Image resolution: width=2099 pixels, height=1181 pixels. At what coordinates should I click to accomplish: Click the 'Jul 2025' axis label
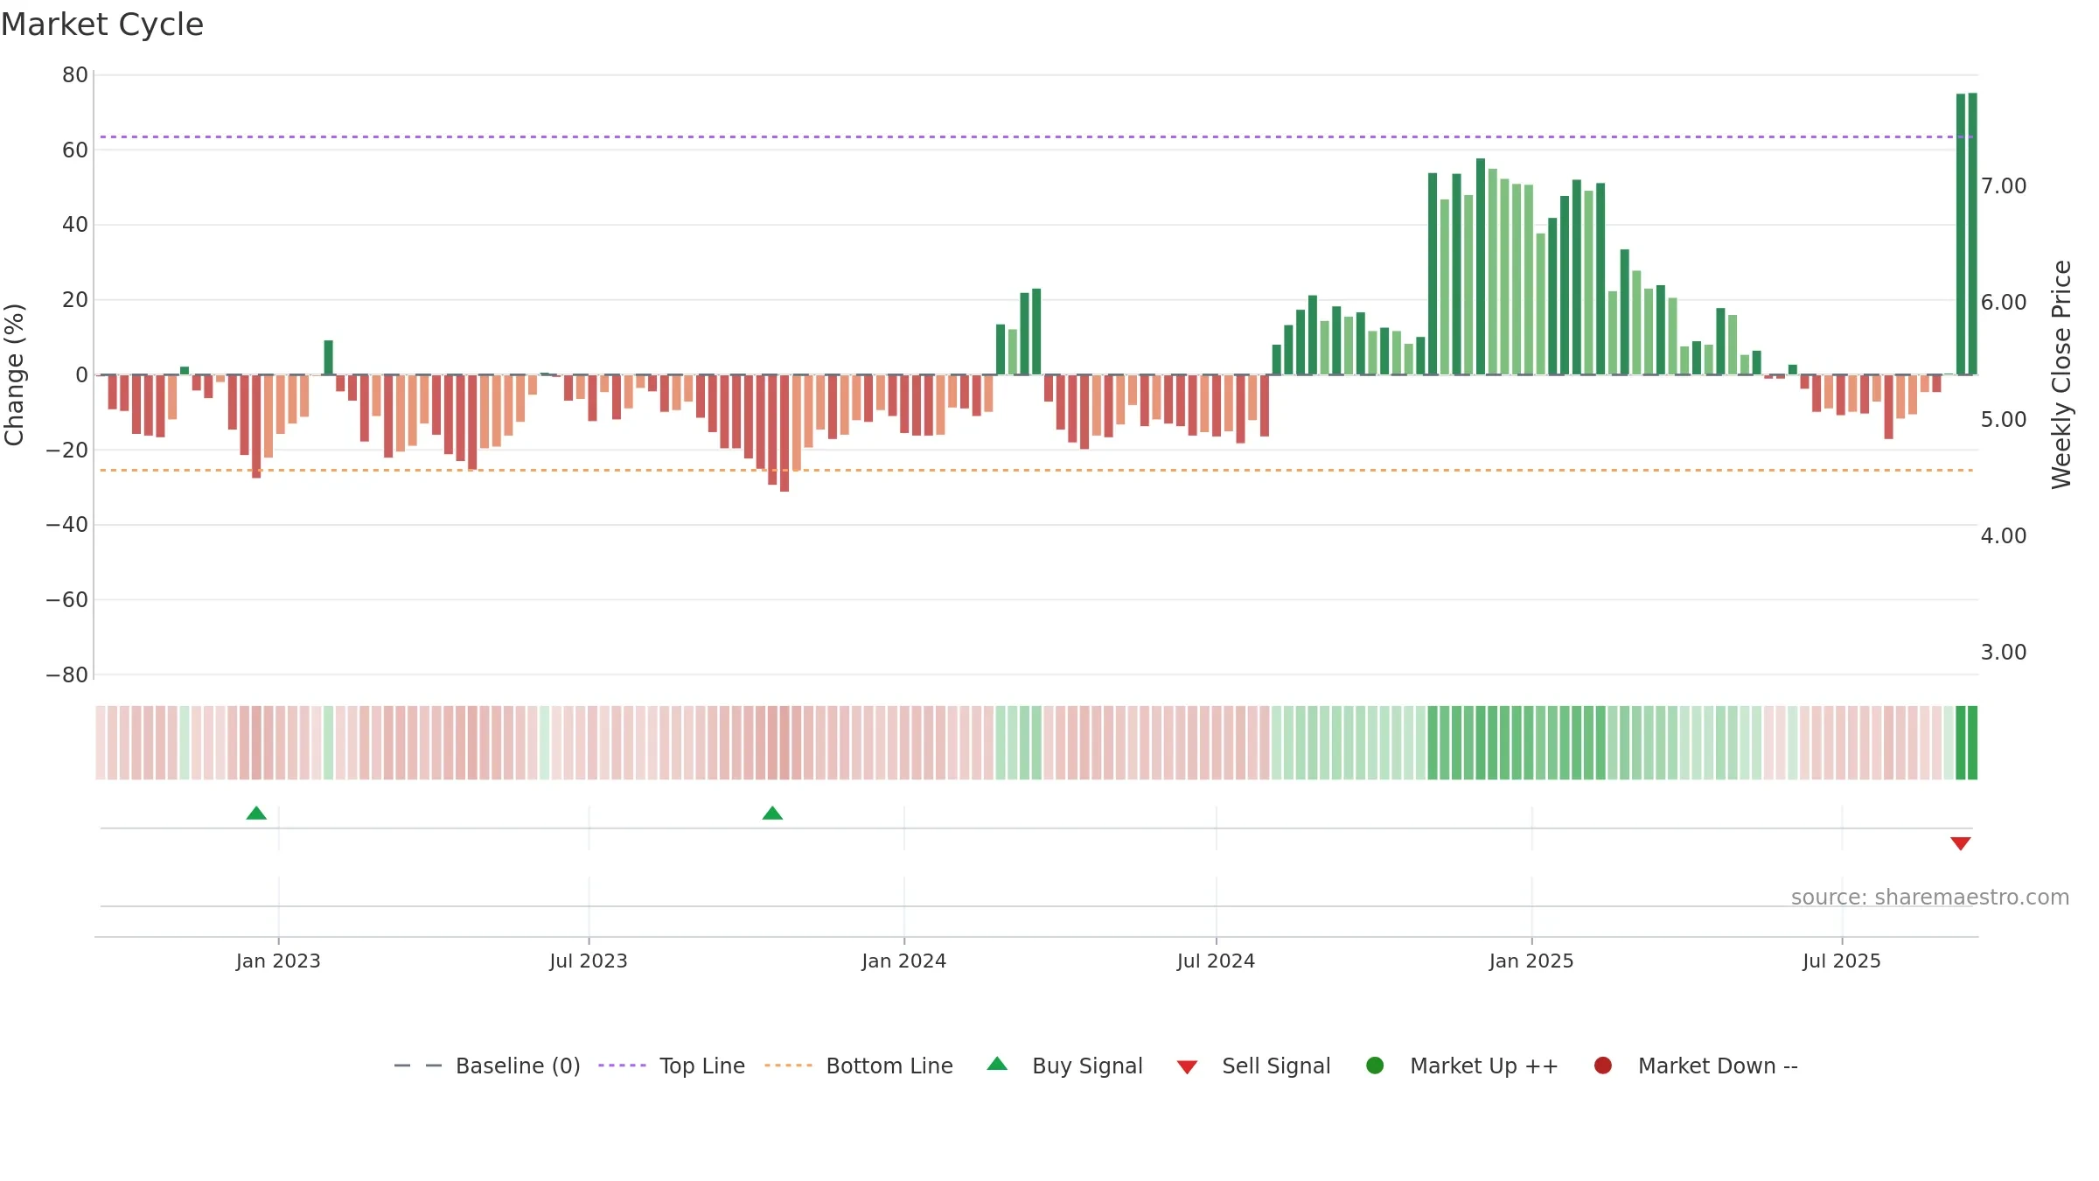(x=1842, y=961)
